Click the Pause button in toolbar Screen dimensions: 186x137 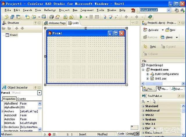coord(91,17)
